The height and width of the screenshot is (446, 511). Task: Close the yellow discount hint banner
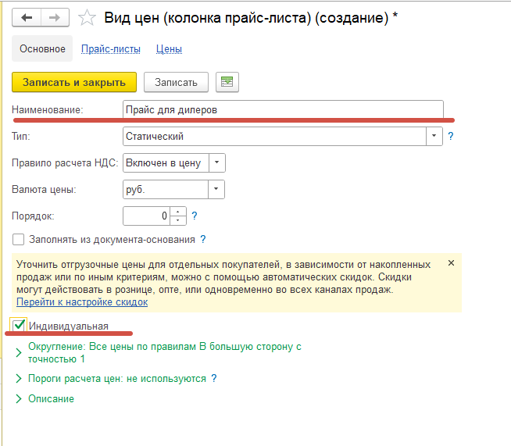click(x=451, y=263)
